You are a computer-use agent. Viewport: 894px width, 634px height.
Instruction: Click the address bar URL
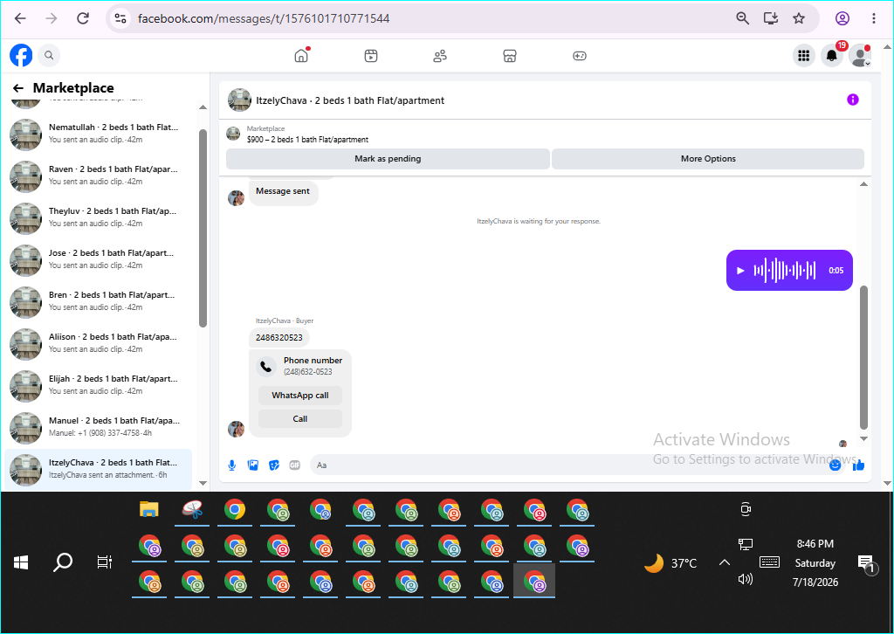pyautogui.click(x=264, y=18)
